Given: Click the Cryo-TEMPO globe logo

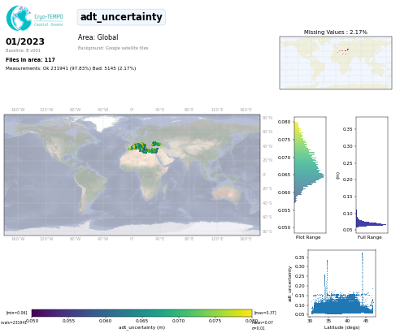Looking at the screenshot, I should pyautogui.click(x=19, y=18).
